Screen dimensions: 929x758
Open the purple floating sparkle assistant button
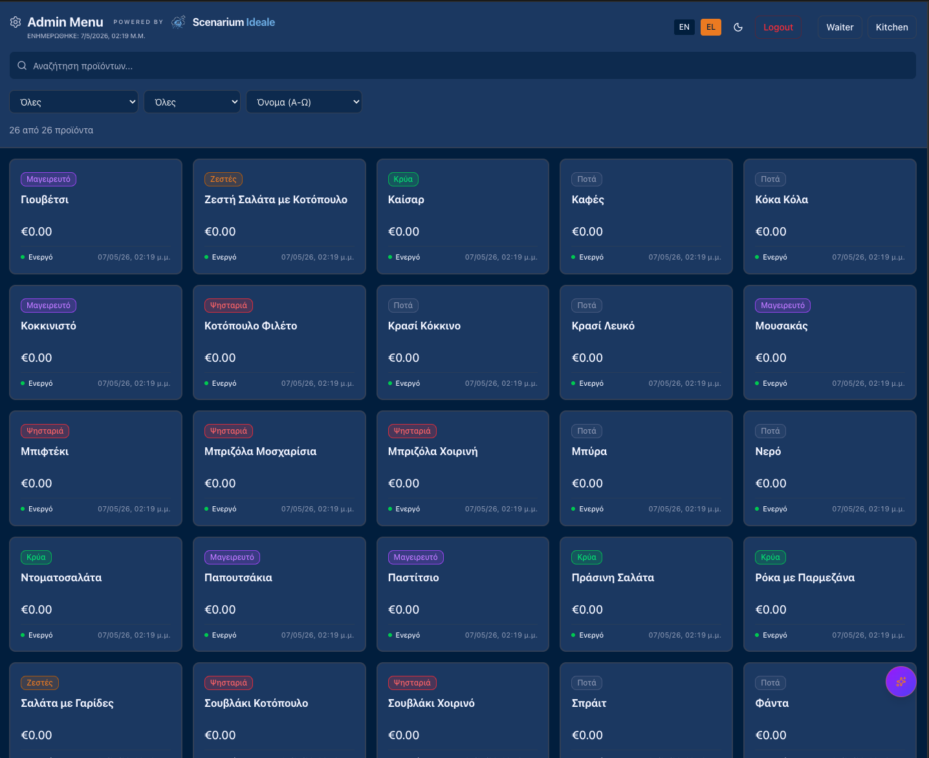(901, 682)
